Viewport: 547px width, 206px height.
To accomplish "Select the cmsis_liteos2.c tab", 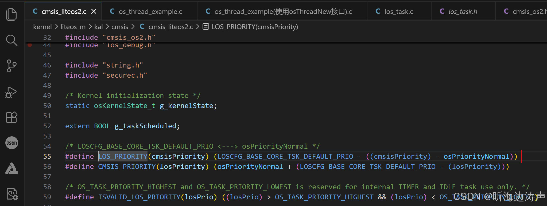I will click(64, 11).
